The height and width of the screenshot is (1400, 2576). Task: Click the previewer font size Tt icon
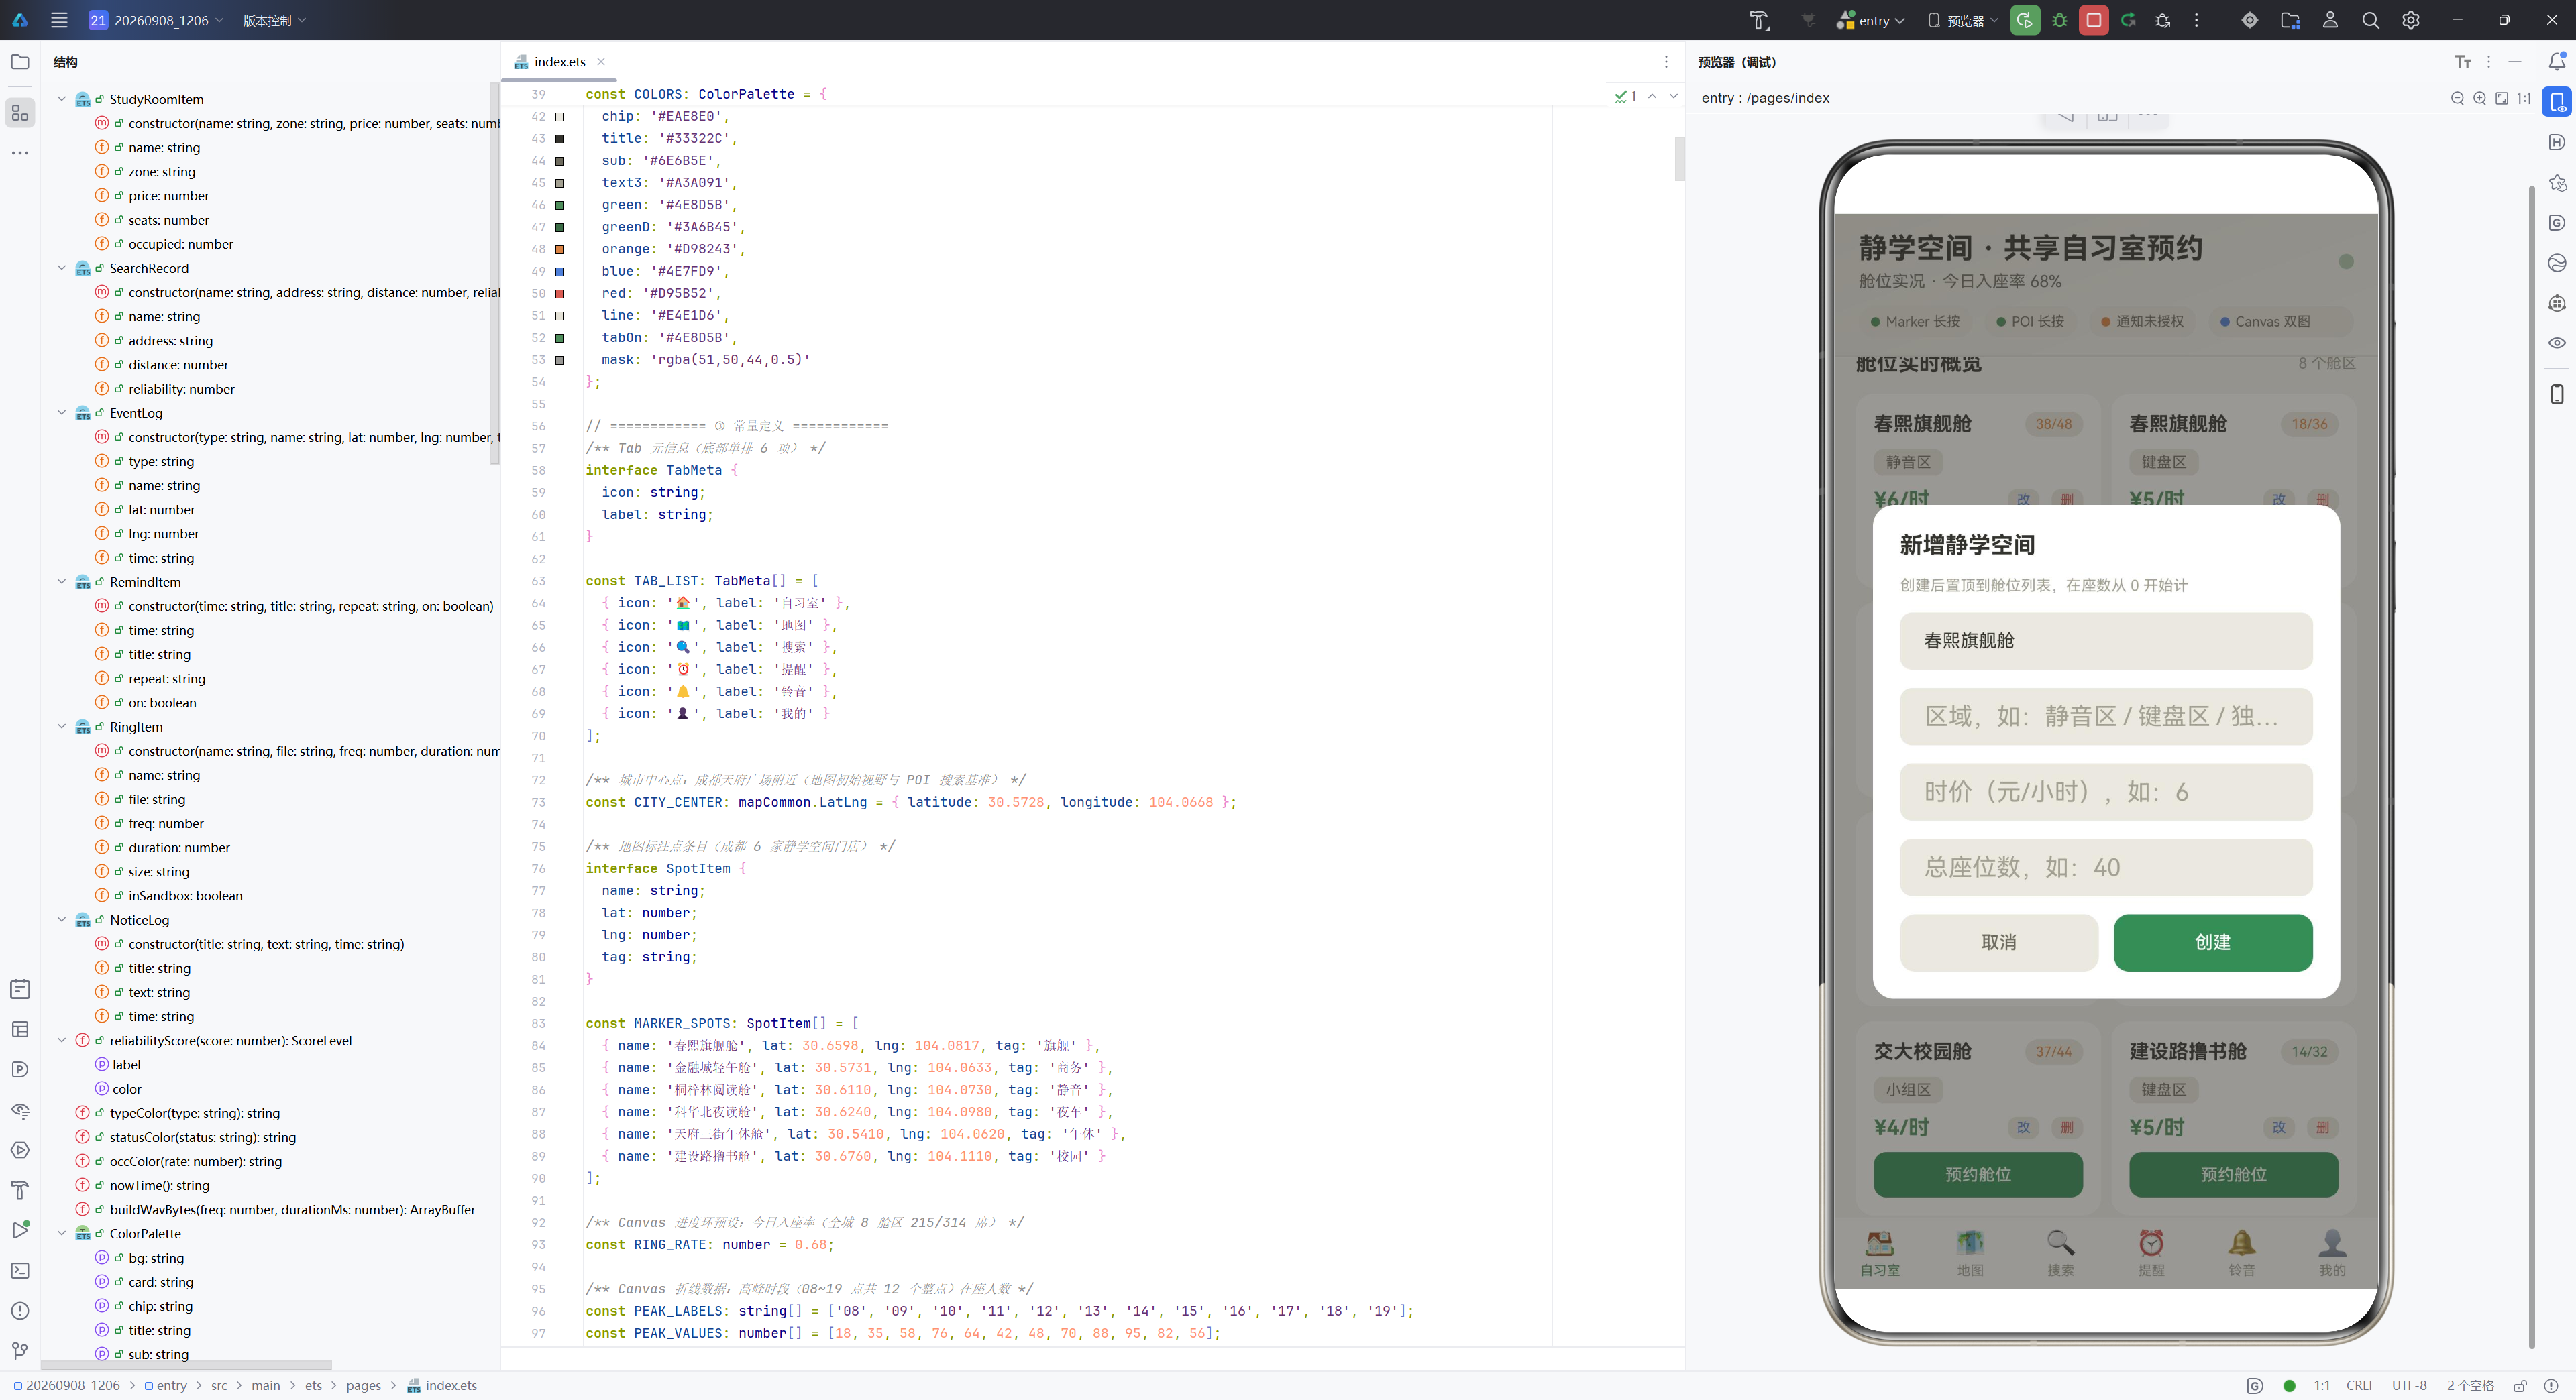tap(2462, 62)
